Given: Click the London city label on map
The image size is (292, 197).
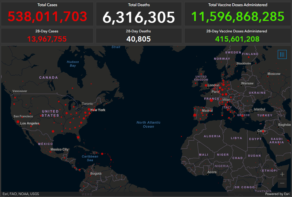Looking at the screenshot, I should 213,85.
